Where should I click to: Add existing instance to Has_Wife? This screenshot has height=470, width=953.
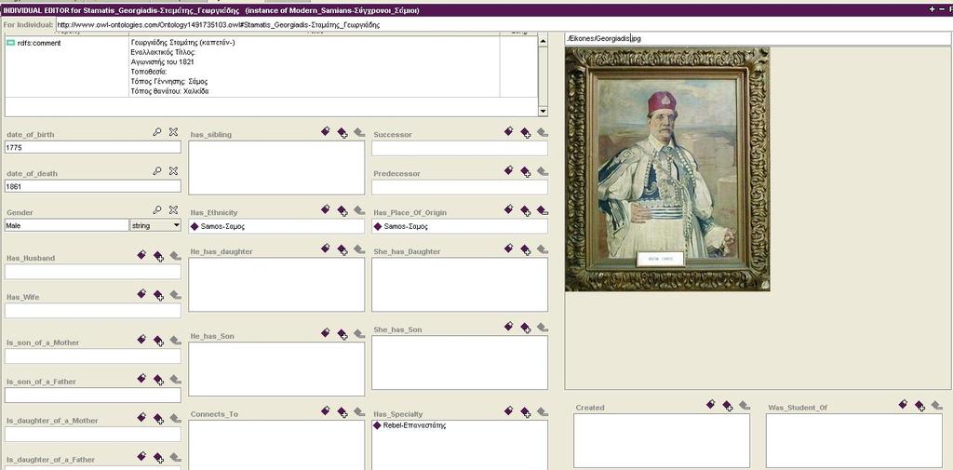[158, 296]
